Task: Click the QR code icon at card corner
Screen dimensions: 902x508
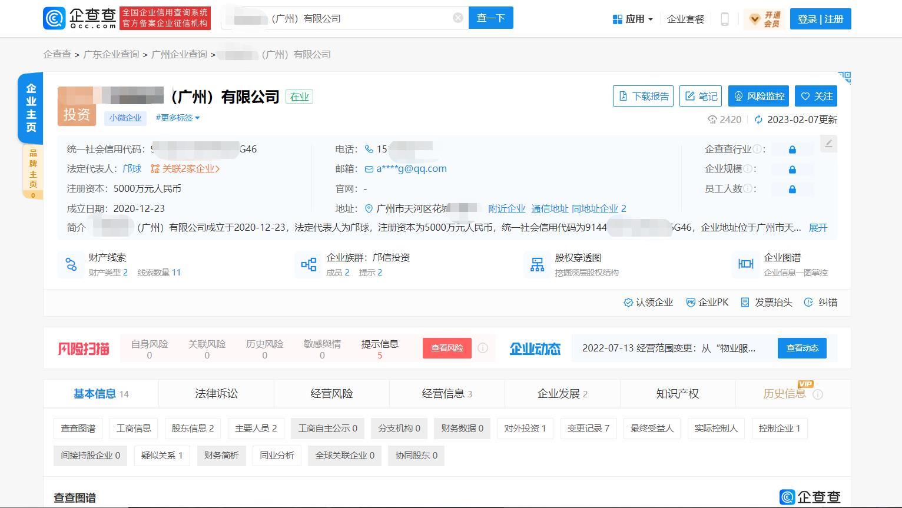Action: 844,77
